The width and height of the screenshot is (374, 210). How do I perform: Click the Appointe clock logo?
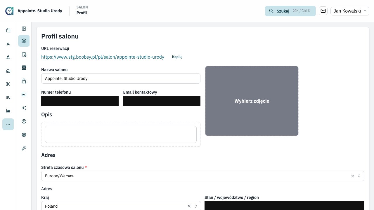pyautogui.click(x=9, y=11)
